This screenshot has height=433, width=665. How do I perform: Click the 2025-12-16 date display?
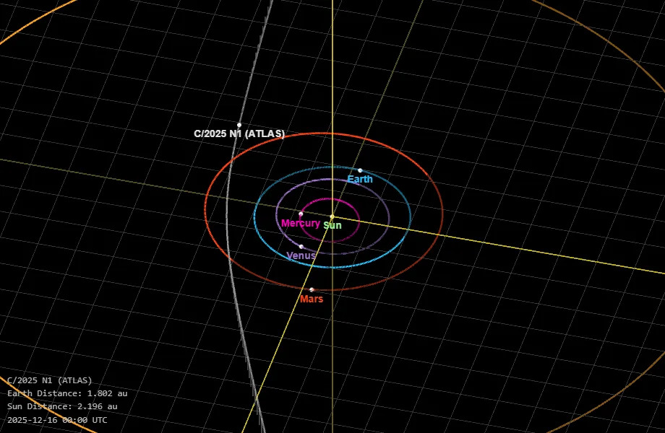pos(57,419)
